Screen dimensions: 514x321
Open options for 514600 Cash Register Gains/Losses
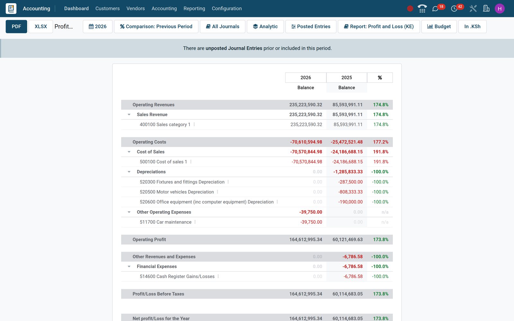pyautogui.click(x=218, y=276)
